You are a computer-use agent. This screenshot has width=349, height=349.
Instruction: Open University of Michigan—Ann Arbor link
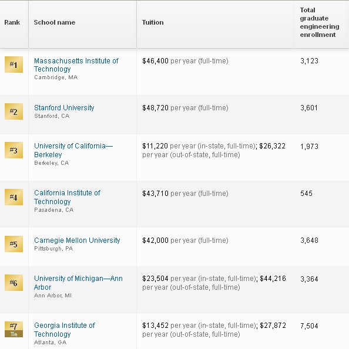click(78, 283)
